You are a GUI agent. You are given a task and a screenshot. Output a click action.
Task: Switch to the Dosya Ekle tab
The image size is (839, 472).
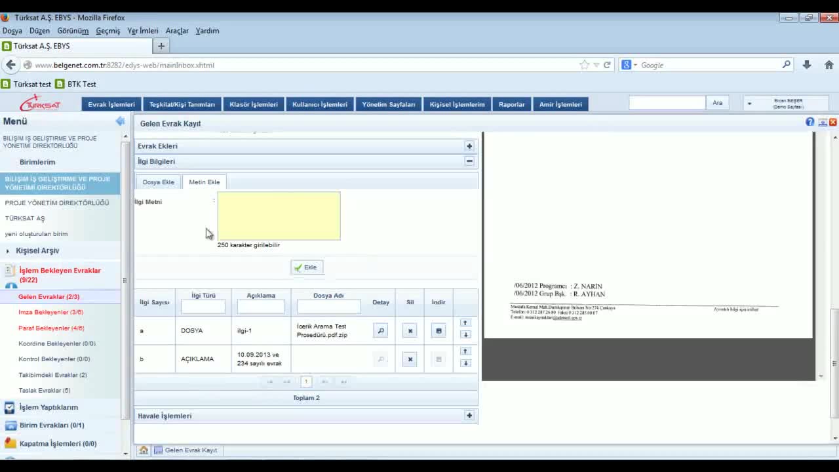click(x=158, y=182)
